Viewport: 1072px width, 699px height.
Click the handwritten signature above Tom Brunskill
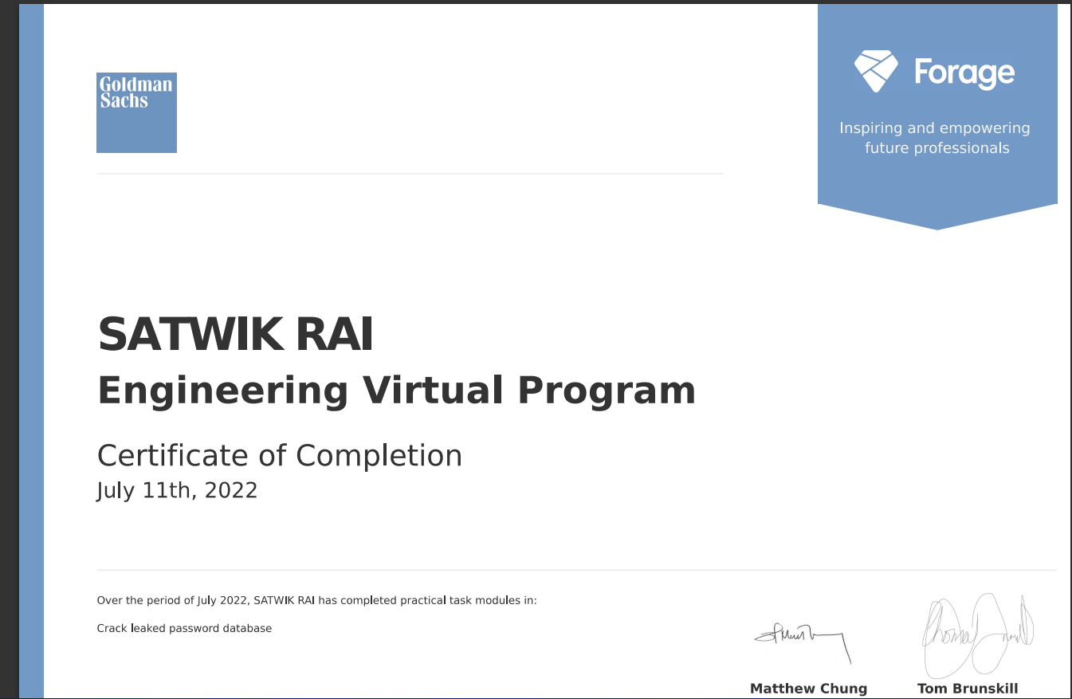978,635
